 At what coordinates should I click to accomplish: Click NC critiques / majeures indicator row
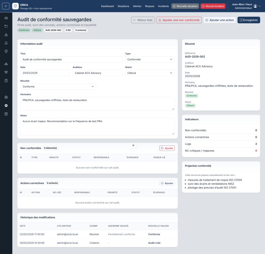(221, 151)
